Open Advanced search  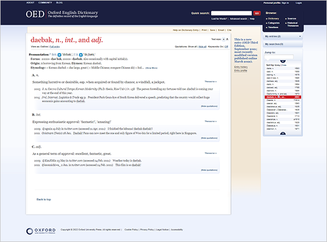tap(238, 19)
